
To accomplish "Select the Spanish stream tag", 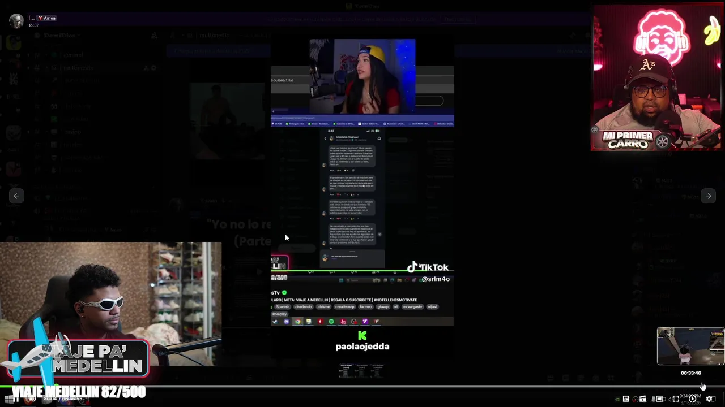I will click(283, 307).
